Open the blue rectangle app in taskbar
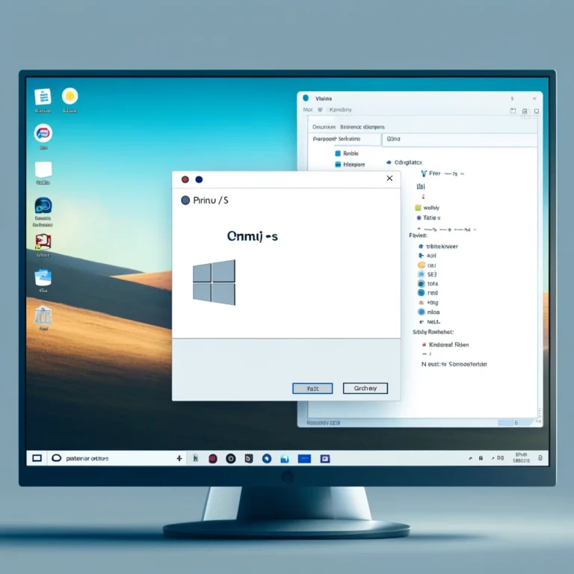Image resolution: width=574 pixels, height=574 pixels. coord(303,458)
